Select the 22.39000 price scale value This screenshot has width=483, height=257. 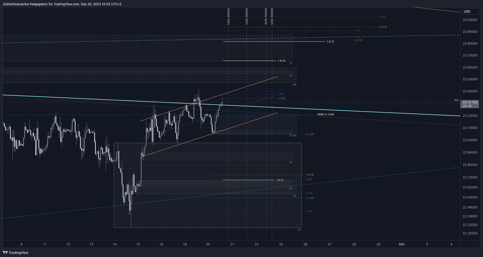pos(470,216)
